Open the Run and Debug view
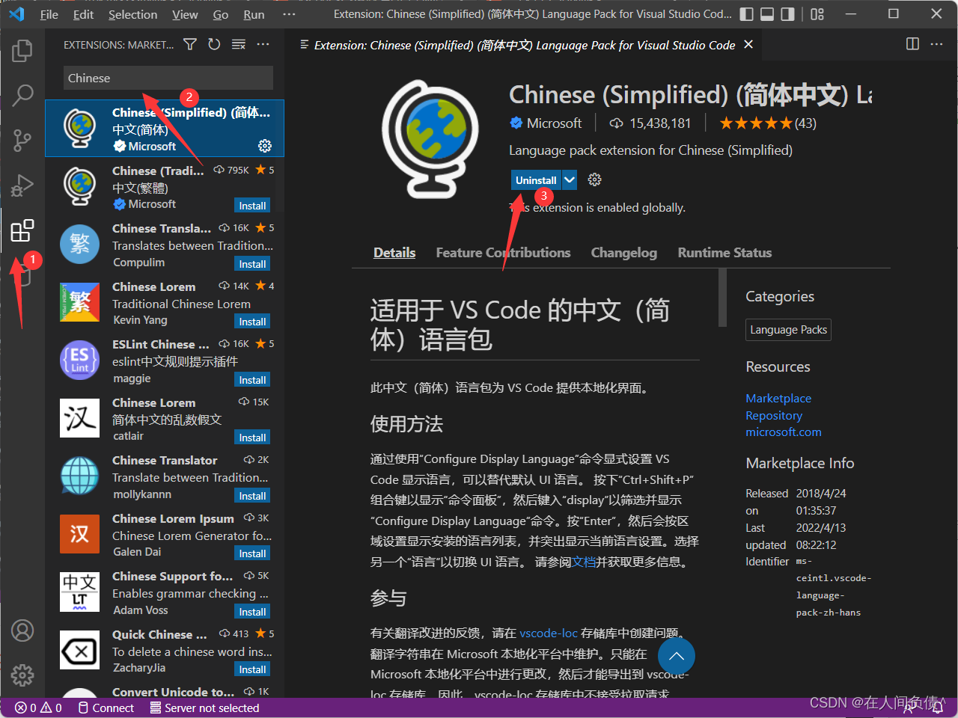This screenshot has height=718, width=958. 22,185
